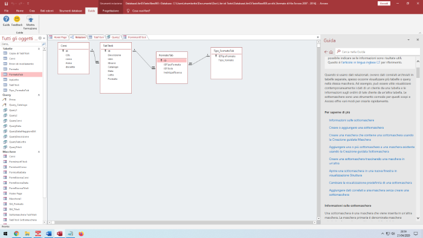Collapse the navigation pane with shutter arrow
This screenshot has height=238, width=423.
[44, 38]
